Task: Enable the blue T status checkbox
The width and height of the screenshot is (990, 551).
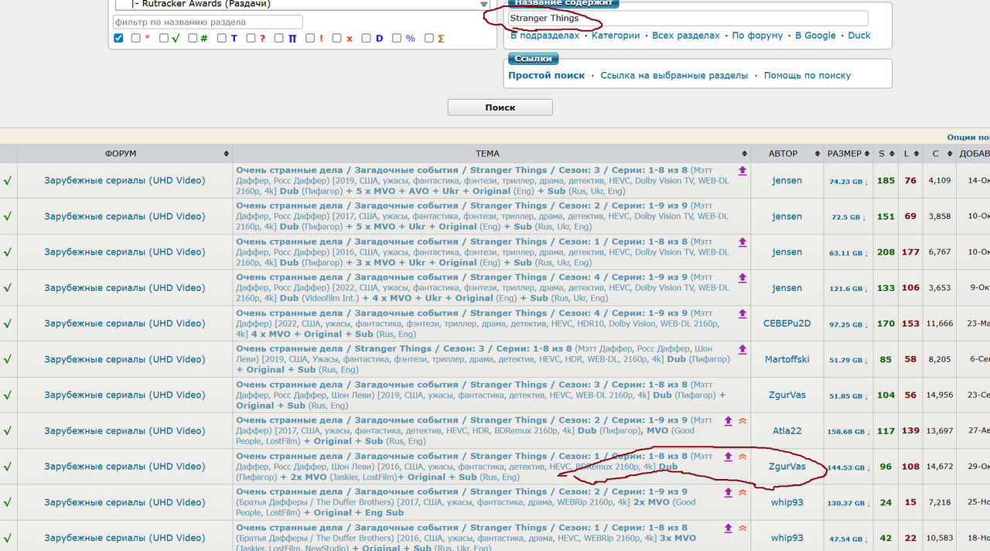Action: (x=222, y=38)
